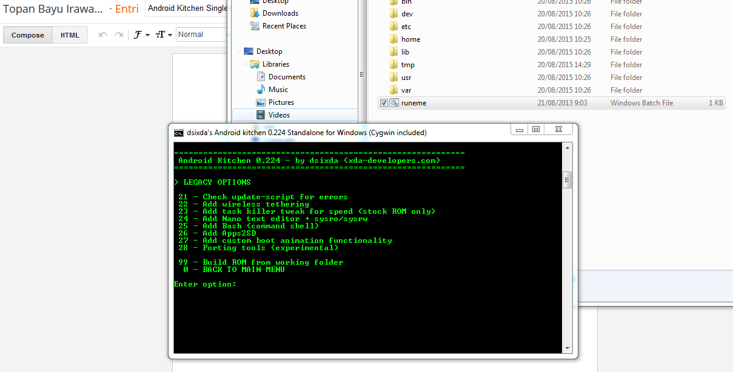Viewport: 733px width, 372px height.
Task: Select the etc folder icon
Action: click(393, 27)
